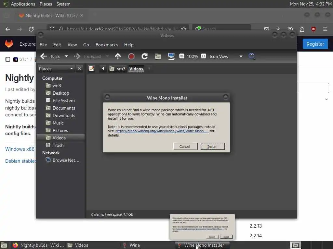Click Install in Wine Mono Installer
The width and height of the screenshot is (333, 249).
pyautogui.click(x=213, y=147)
